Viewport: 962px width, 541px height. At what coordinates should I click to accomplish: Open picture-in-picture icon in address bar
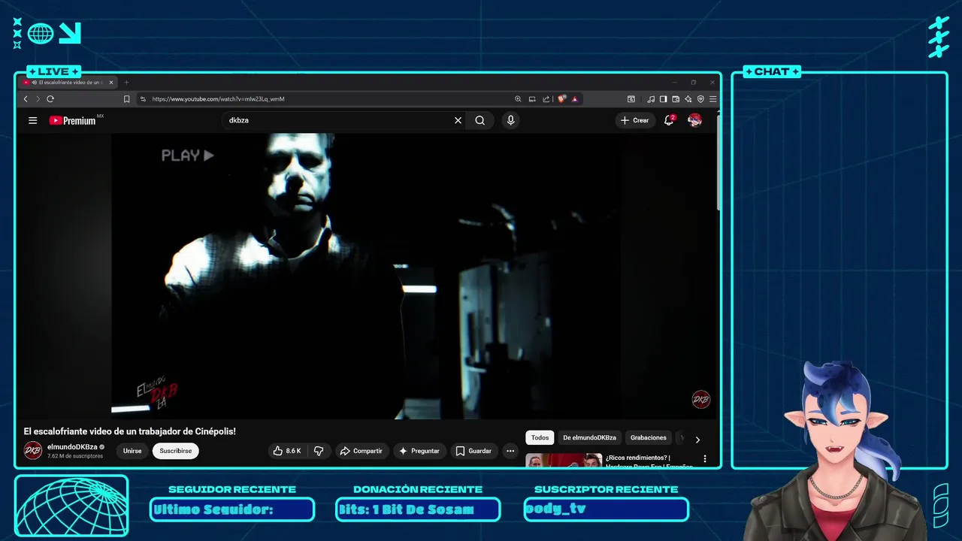pos(532,99)
